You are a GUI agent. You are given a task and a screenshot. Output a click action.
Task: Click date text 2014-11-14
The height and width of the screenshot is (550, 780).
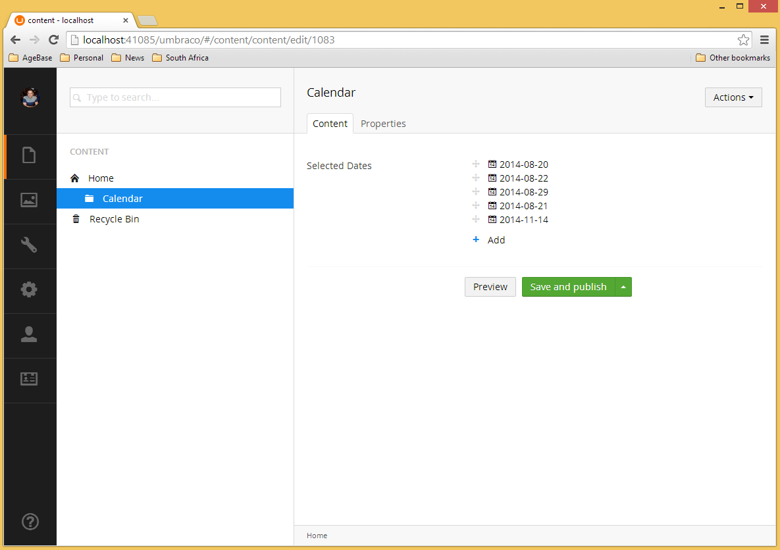pyautogui.click(x=524, y=220)
